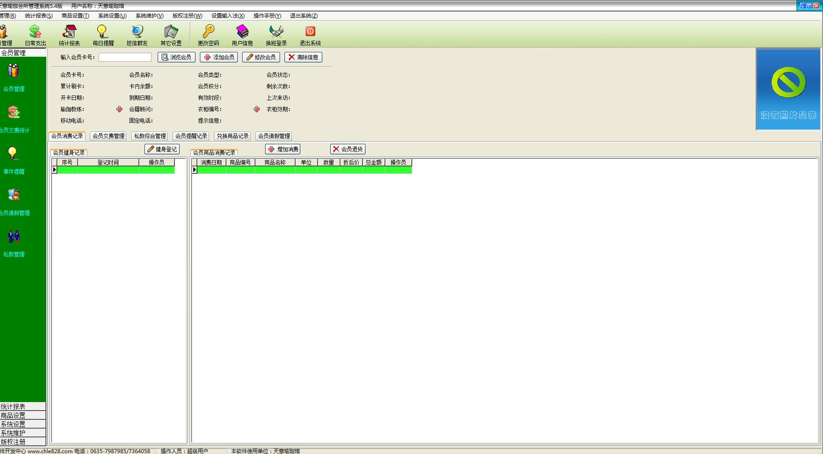Click the 浏览会员 button
This screenshot has height=454, width=823.
click(x=177, y=57)
